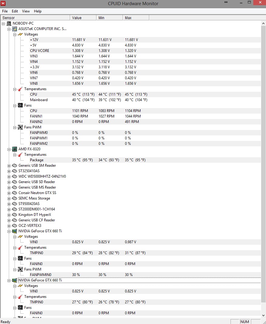
Task: Click the 491 RPM max value
Action: click(132, 122)
